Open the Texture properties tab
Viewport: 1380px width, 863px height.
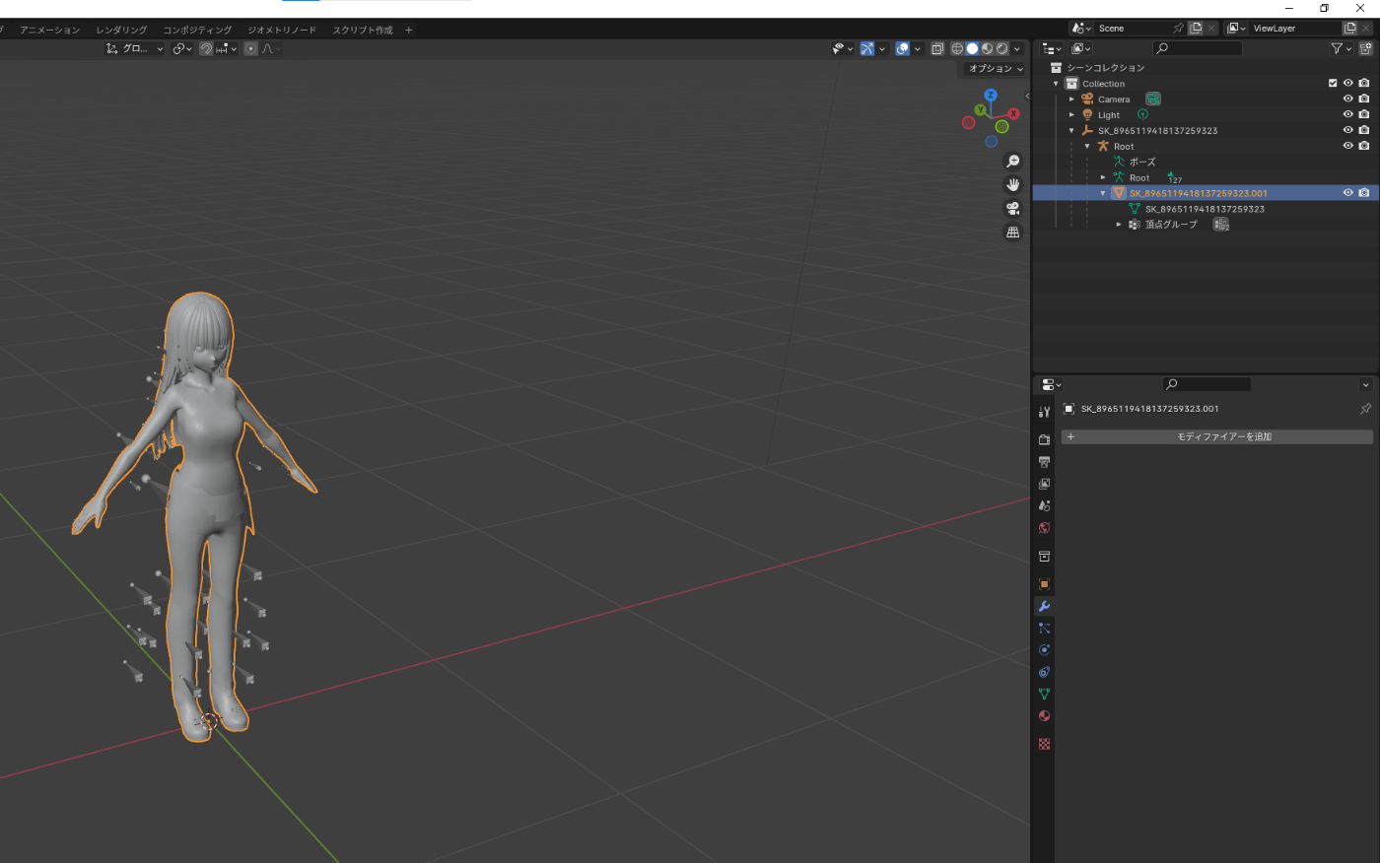coord(1044,745)
